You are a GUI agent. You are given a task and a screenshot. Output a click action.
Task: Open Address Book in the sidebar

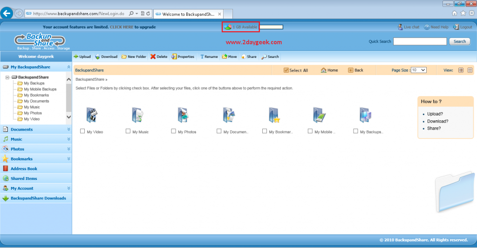tap(24, 169)
